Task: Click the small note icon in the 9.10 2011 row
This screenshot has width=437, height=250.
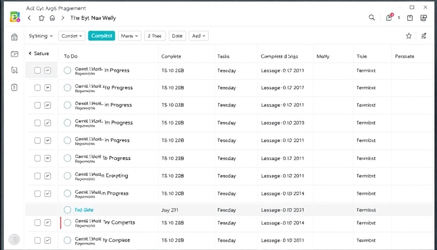Action: point(48,105)
